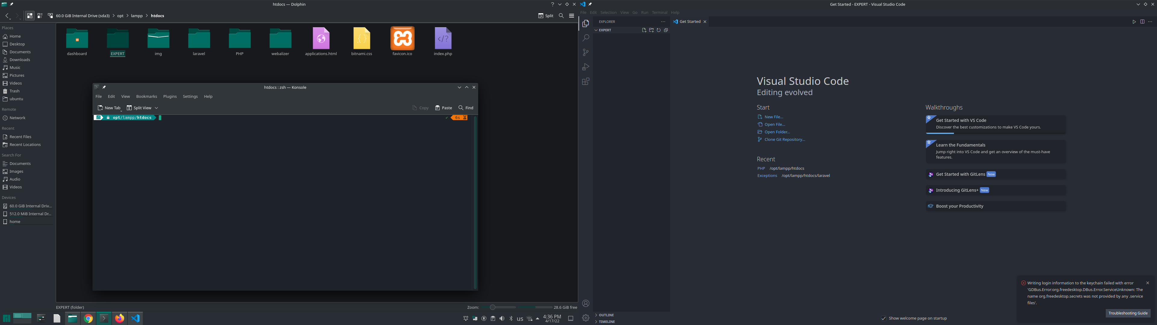
Task: Select the favicon.ico file
Action: click(403, 42)
